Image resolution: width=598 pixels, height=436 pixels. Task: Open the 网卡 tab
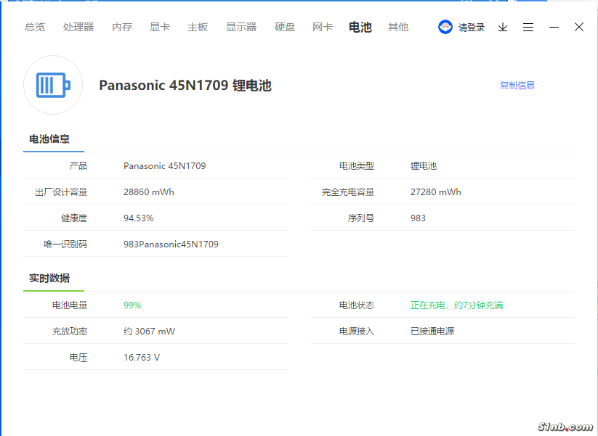(x=323, y=27)
